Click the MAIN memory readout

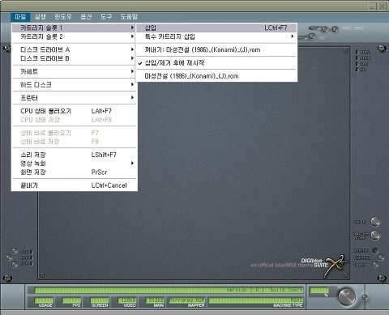click(x=155, y=300)
